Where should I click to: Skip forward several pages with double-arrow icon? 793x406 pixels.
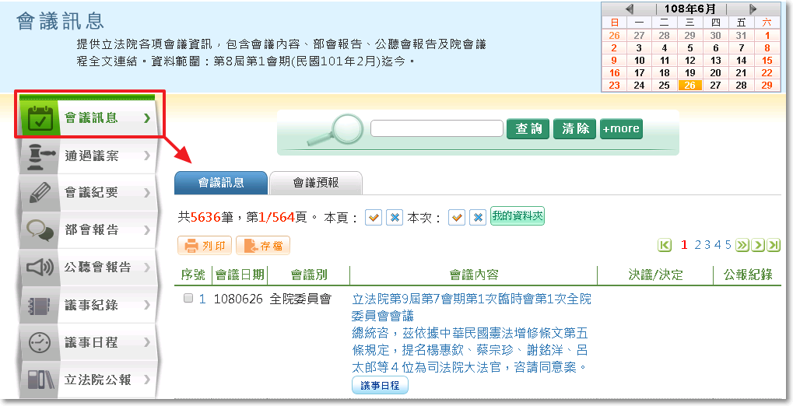point(742,245)
